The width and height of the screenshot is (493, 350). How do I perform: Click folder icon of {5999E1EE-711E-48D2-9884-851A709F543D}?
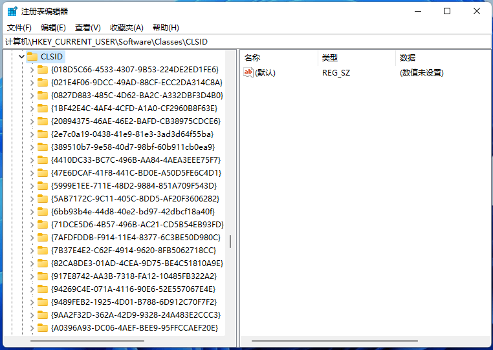point(43,186)
